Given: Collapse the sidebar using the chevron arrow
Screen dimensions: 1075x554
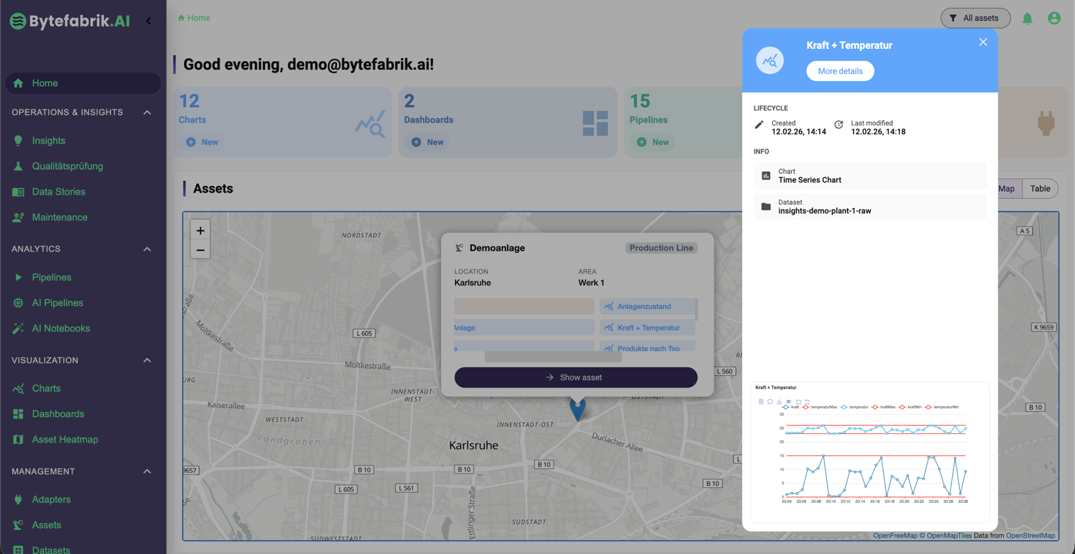Looking at the screenshot, I should pyautogui.click(x=149, y=21).
